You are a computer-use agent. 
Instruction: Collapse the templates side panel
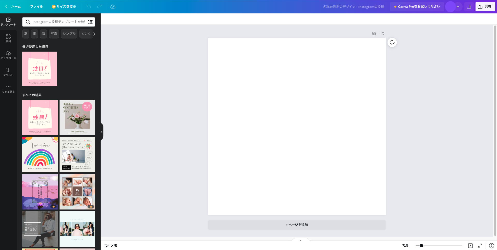tap(101, 132)
